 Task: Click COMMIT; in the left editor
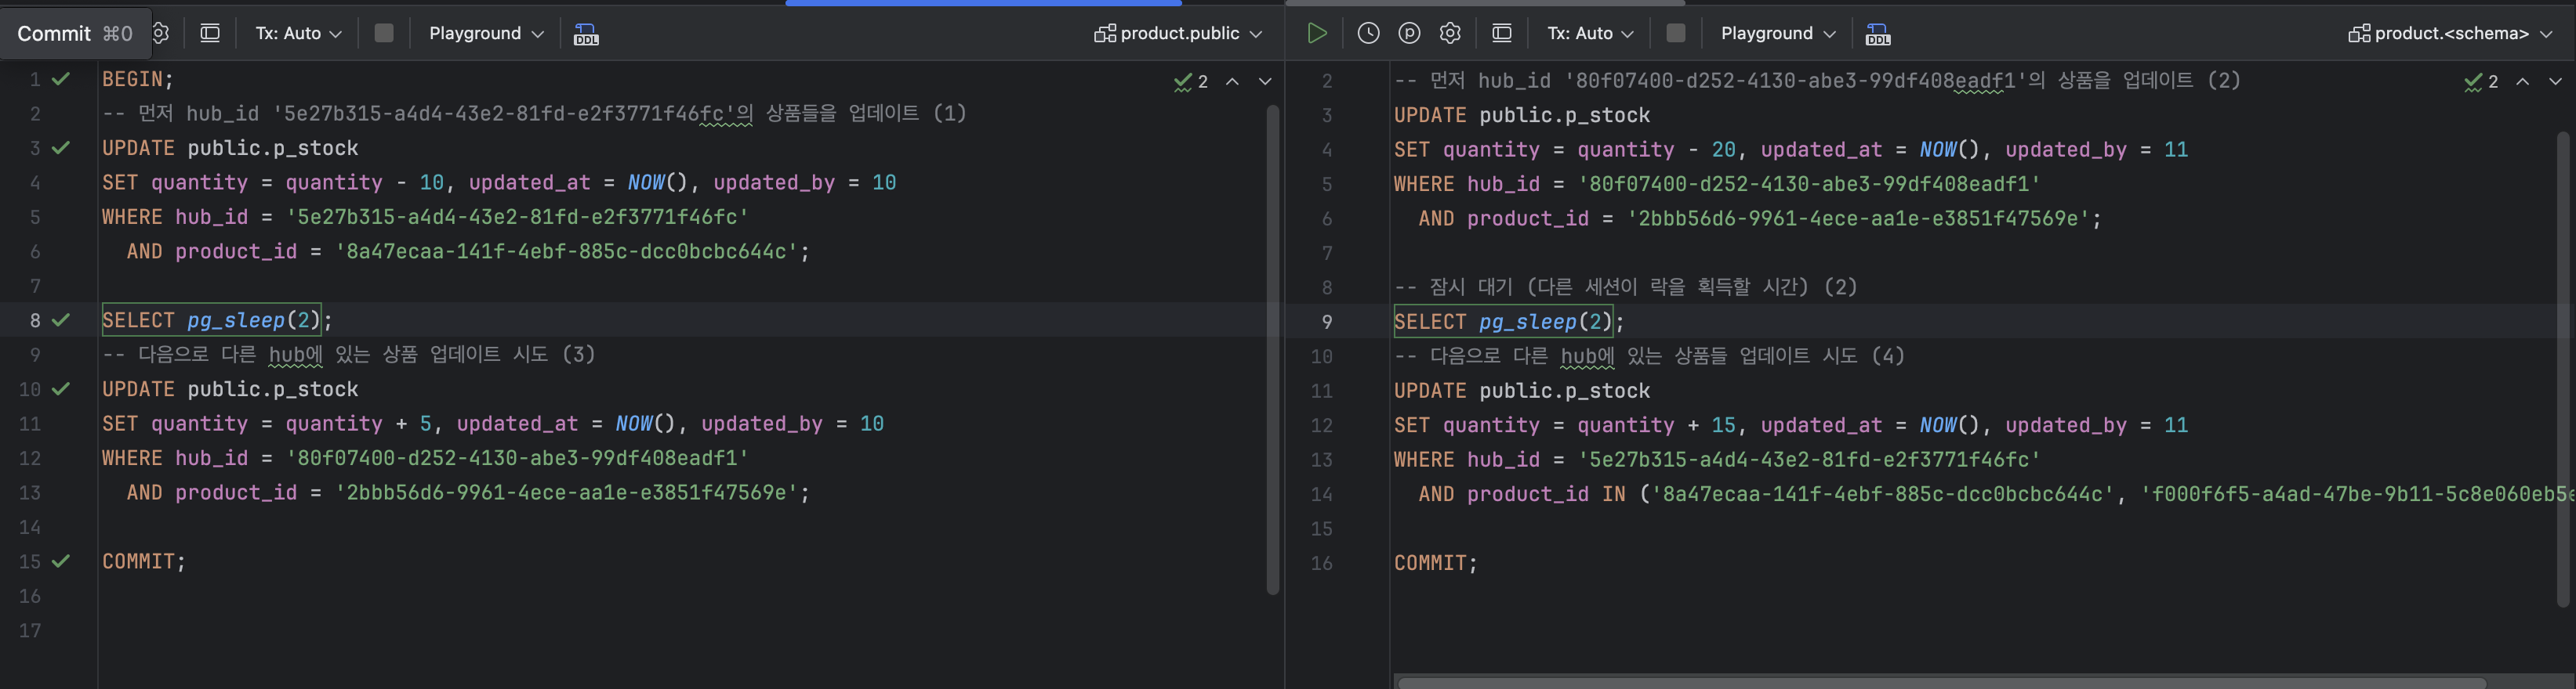[x=144, y=561]
